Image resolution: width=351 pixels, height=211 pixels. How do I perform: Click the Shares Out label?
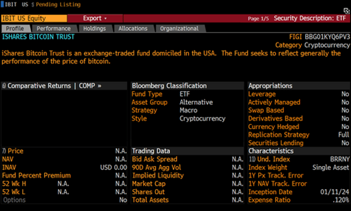[149, 192]
